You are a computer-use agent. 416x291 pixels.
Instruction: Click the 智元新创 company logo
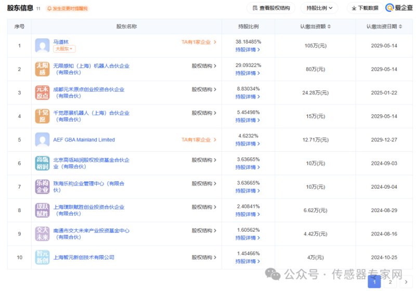42,257
